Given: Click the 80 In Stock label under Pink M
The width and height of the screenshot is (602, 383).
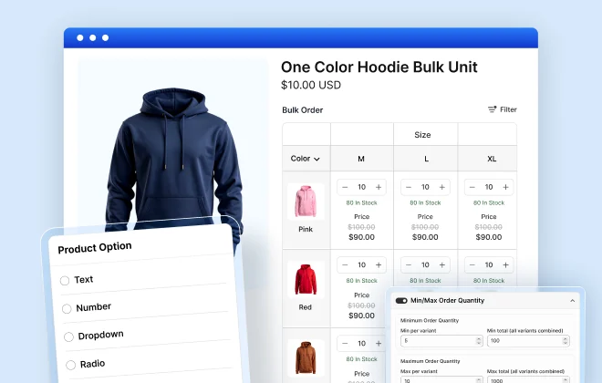Looking at the screenshot, I should (362, 203).
